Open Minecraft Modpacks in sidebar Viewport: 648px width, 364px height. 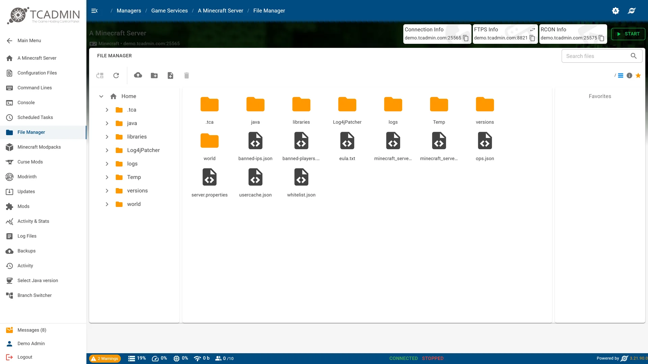[43, 147]
